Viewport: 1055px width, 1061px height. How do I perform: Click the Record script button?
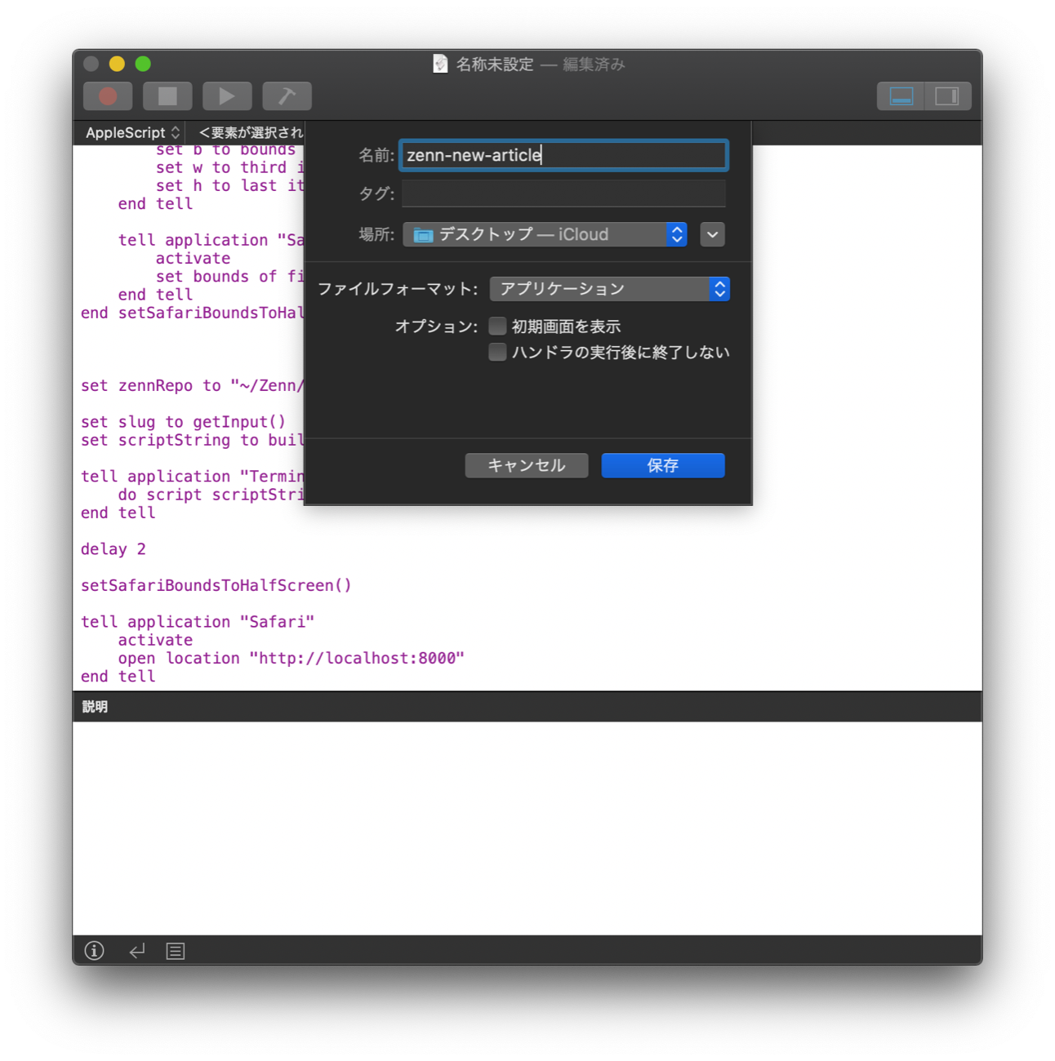click(x=108, y=96)
